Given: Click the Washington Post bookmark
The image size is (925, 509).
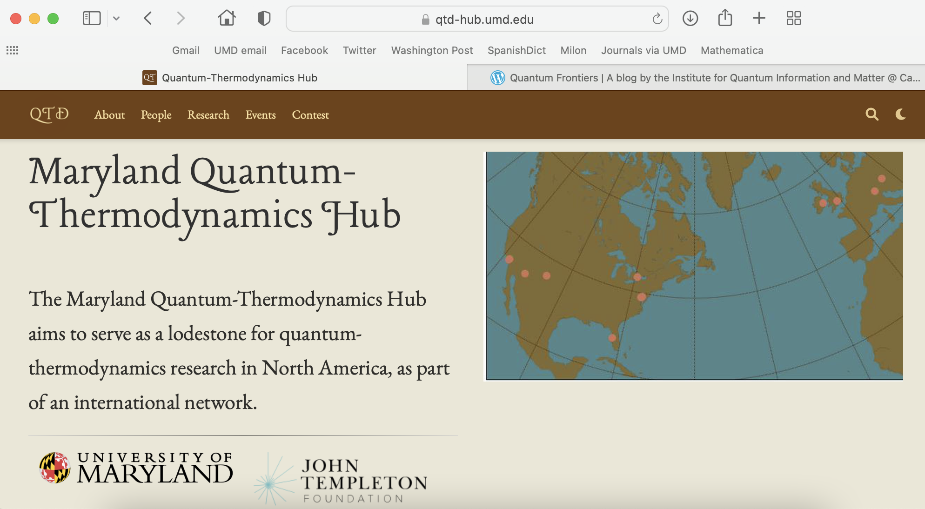Looking at the screenshot, I should click(432, 50).
